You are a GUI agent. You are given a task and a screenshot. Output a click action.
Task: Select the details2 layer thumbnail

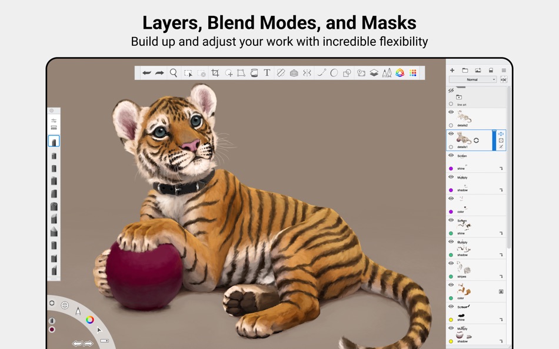pos(464,116)
